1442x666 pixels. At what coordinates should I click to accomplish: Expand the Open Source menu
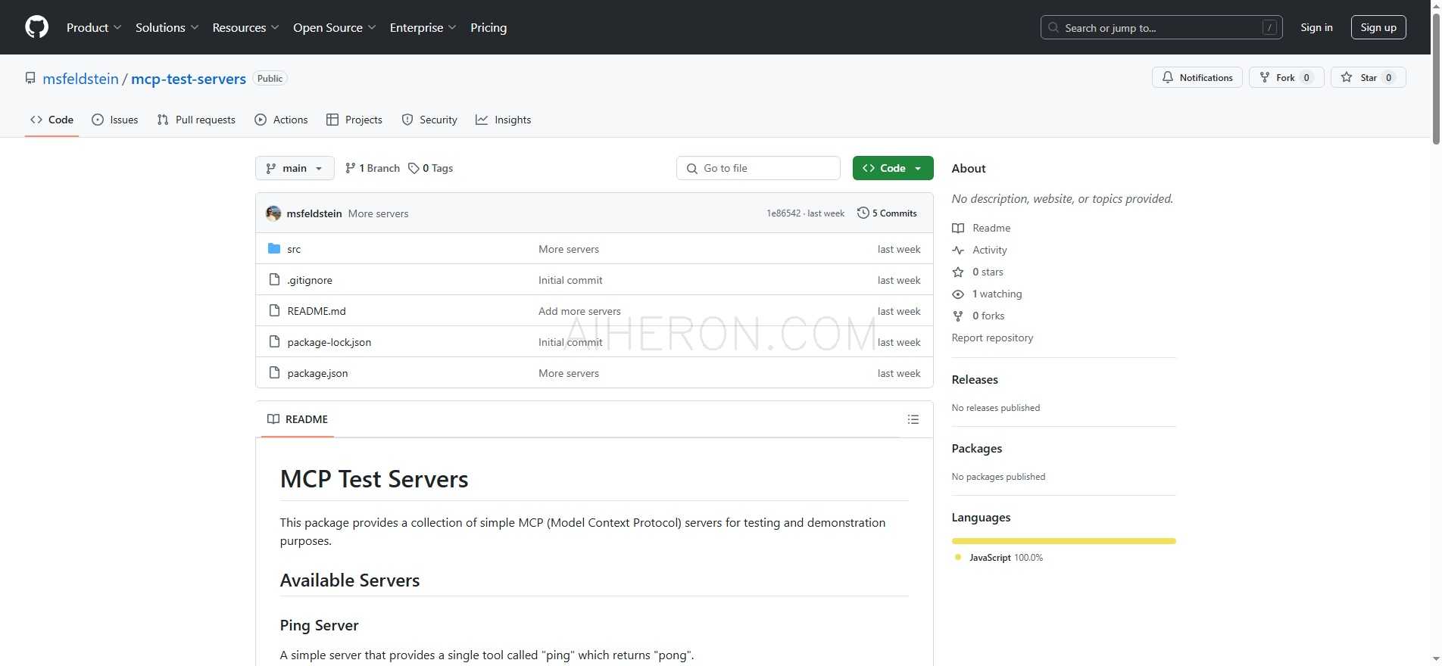pyautogui.click(x=334, y=27)
